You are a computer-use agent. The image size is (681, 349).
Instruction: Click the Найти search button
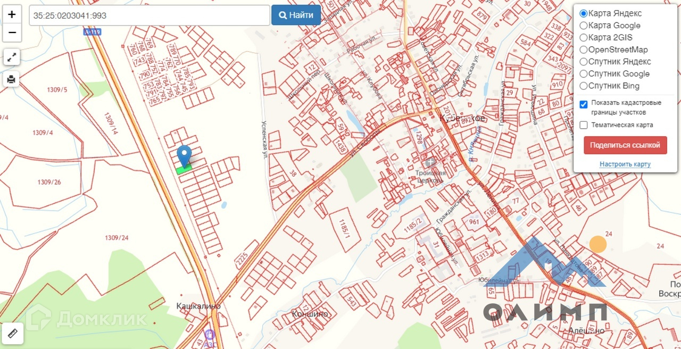pyautogui.click(x=296, y=15)
